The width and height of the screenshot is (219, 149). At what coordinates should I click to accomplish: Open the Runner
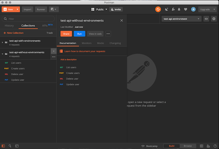(41, 9)
